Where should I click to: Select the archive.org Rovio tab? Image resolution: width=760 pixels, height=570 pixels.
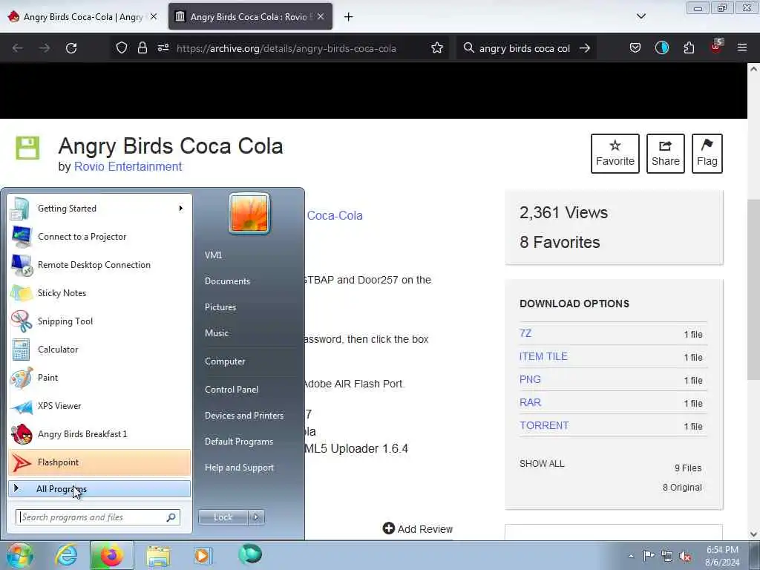[249, 17]
